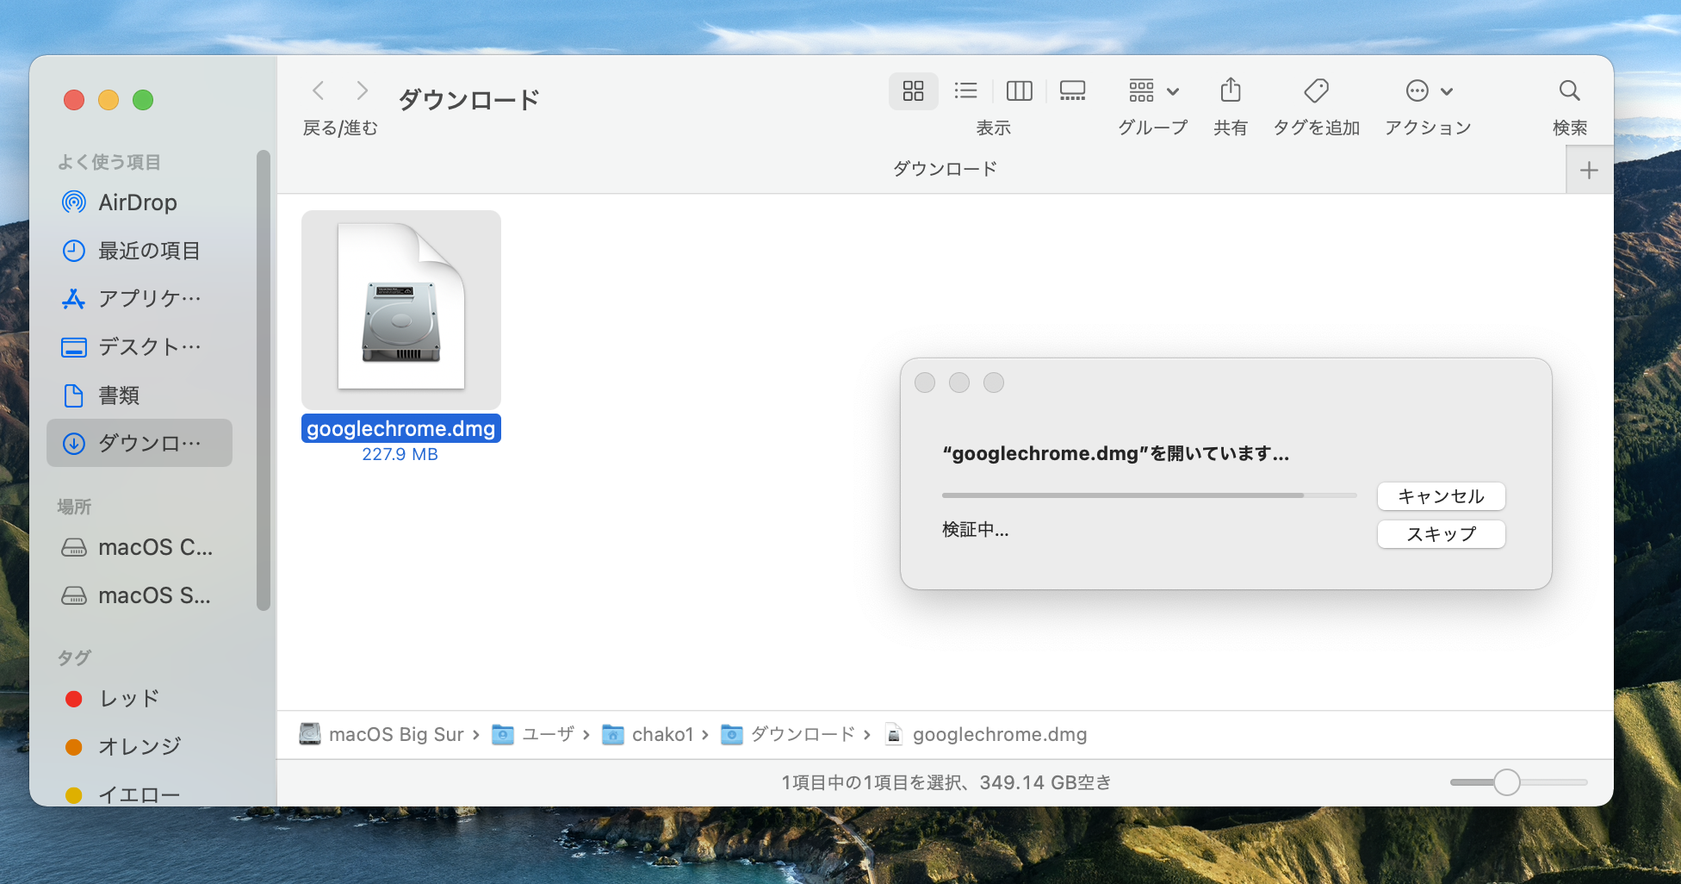
Task: Click the Add Tag icon
Action: (1316, 90)
